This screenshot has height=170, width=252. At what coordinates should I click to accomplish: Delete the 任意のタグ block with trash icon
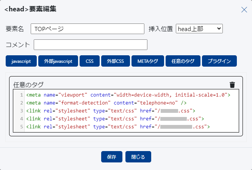pos(232,85)
